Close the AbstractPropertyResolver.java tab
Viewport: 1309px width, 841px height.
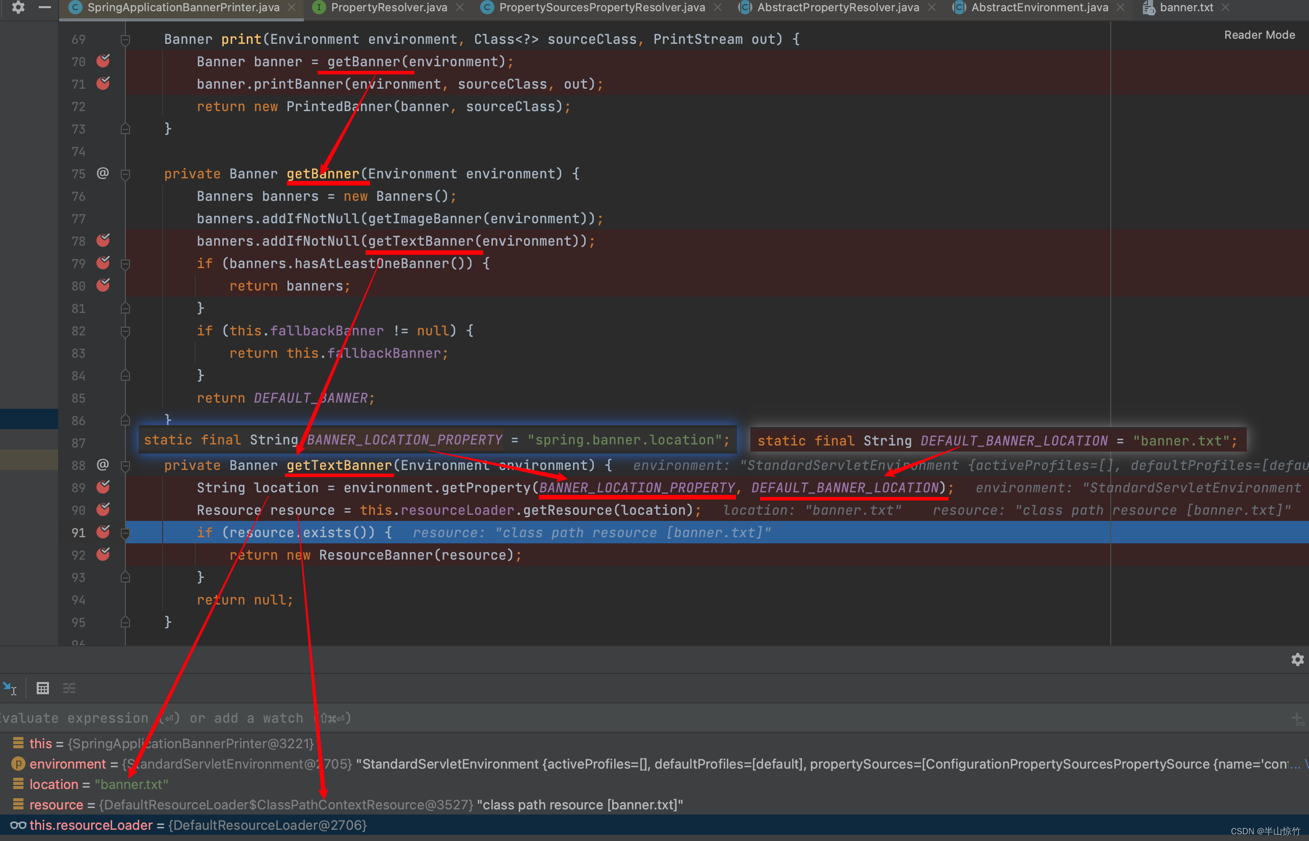click(x=932, y=8)
